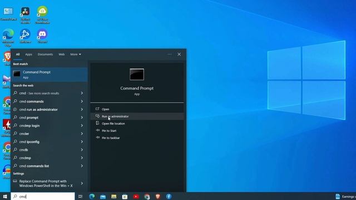Expand arrow next to 'cmdb'
The image size is (356, 200).
pos(82,150)
